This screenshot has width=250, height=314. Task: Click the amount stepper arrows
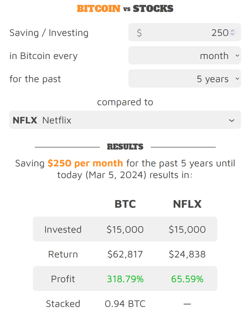[232, 33]
